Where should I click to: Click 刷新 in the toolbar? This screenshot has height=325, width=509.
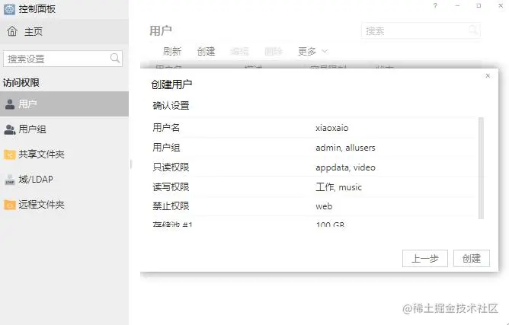point(172,51)
